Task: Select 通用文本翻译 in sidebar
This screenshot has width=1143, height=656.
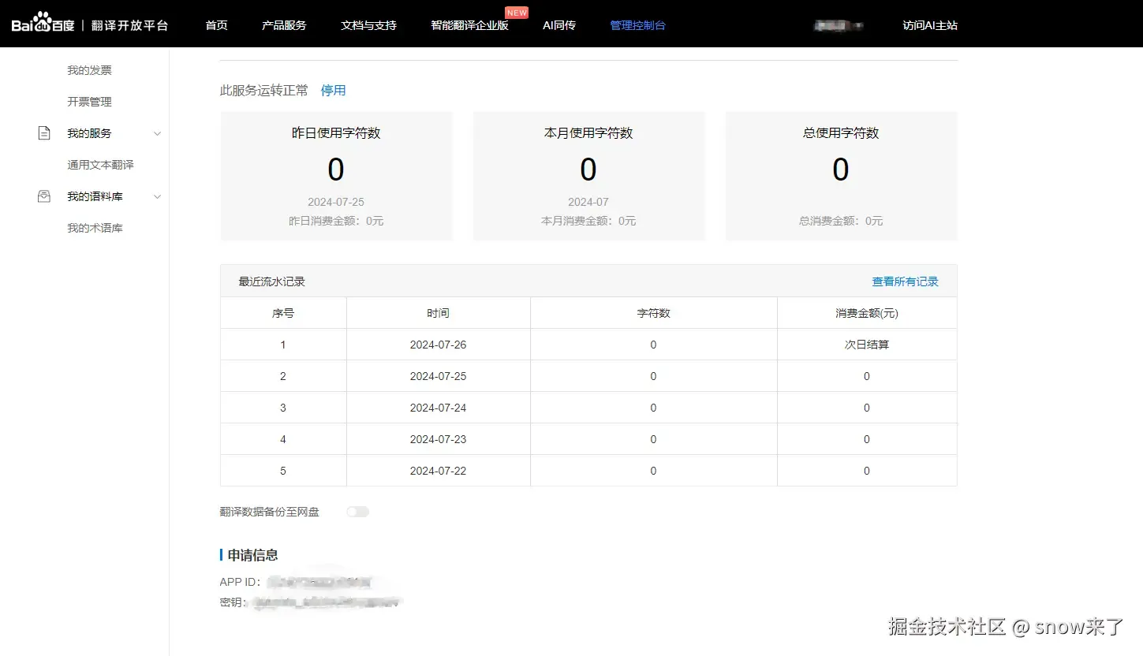Action: tap(100, 165)
